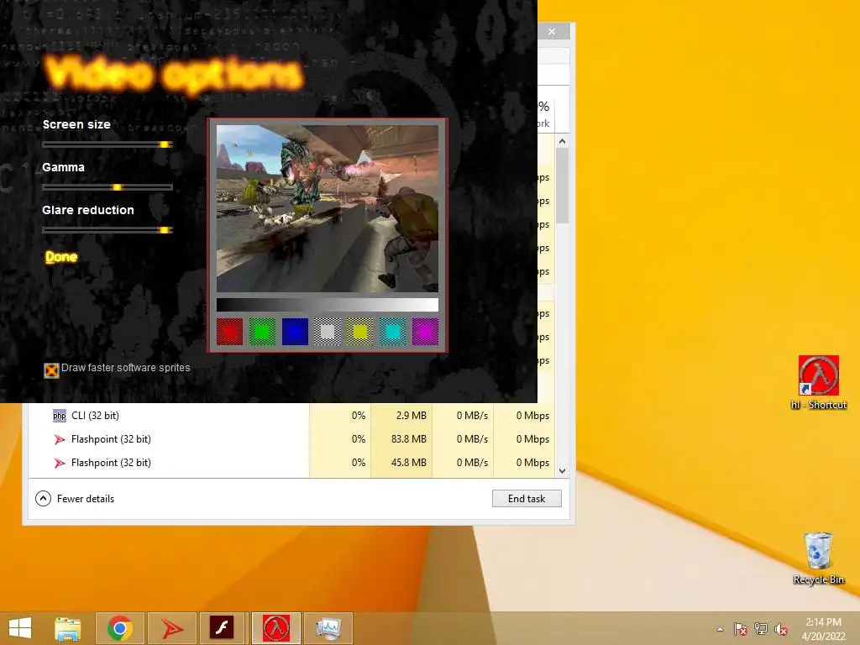
Task: Click the red color test swatch
Action: pos(230,331)
